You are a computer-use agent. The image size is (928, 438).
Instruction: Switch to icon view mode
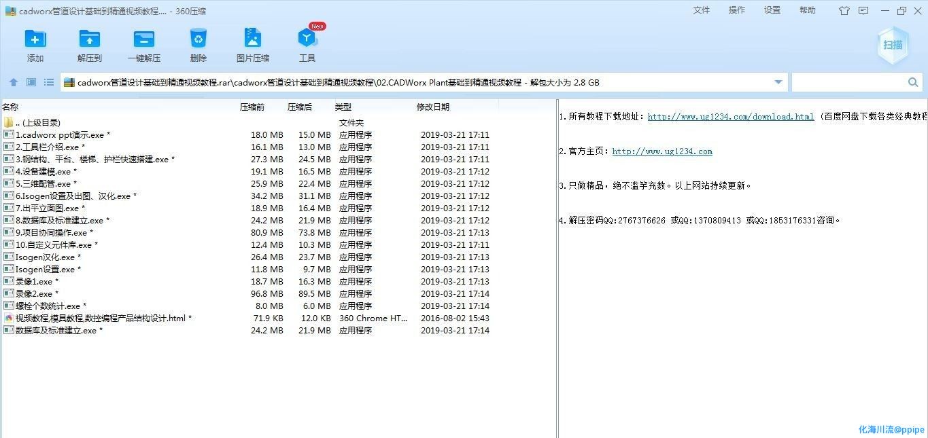click(x=31, y=82)
